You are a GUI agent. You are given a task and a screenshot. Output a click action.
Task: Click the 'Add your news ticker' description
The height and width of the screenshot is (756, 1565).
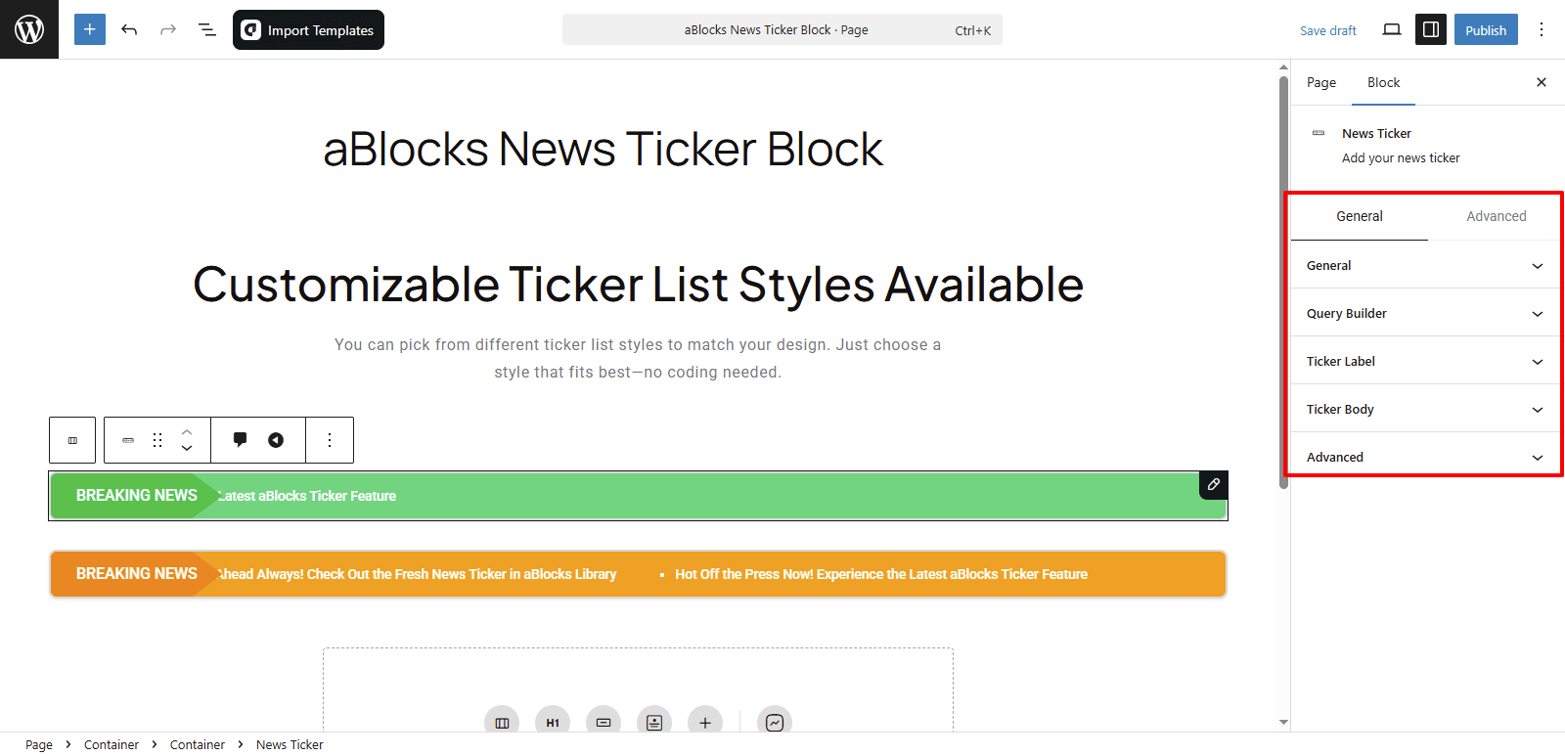pyautogui.click(x=1401, y=157)
